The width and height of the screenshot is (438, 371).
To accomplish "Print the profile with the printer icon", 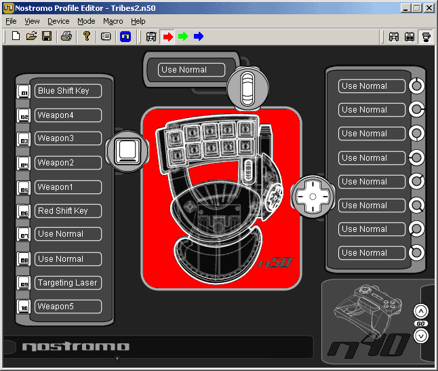I will pyautogui.click(x=66, y=37).
